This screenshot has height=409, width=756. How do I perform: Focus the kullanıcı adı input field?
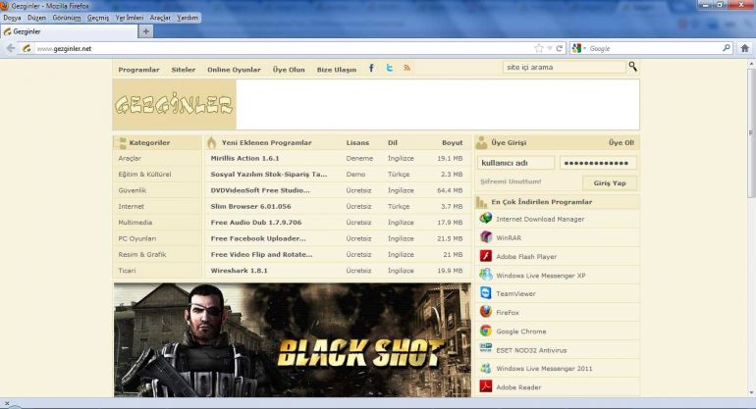click(515, 163)
